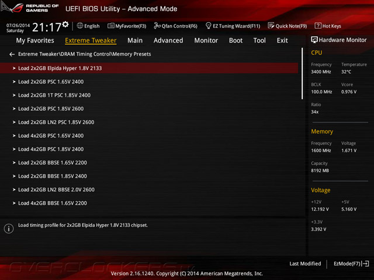This screenshot has height=280, width=374.
Task: Click the EzMode exit arrow icon
Action: (365, 264)
